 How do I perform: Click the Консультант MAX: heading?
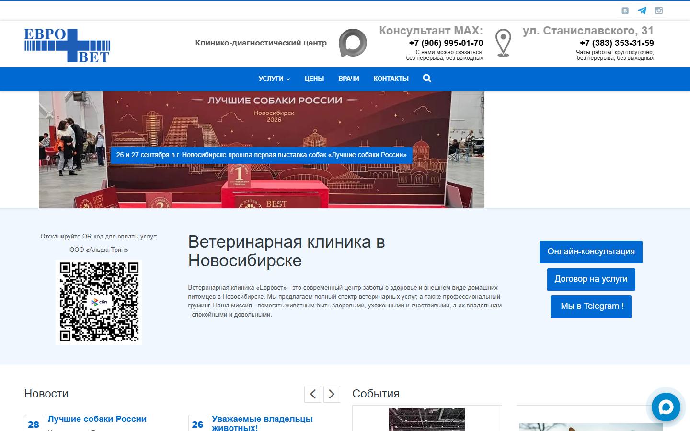[431, 31]
